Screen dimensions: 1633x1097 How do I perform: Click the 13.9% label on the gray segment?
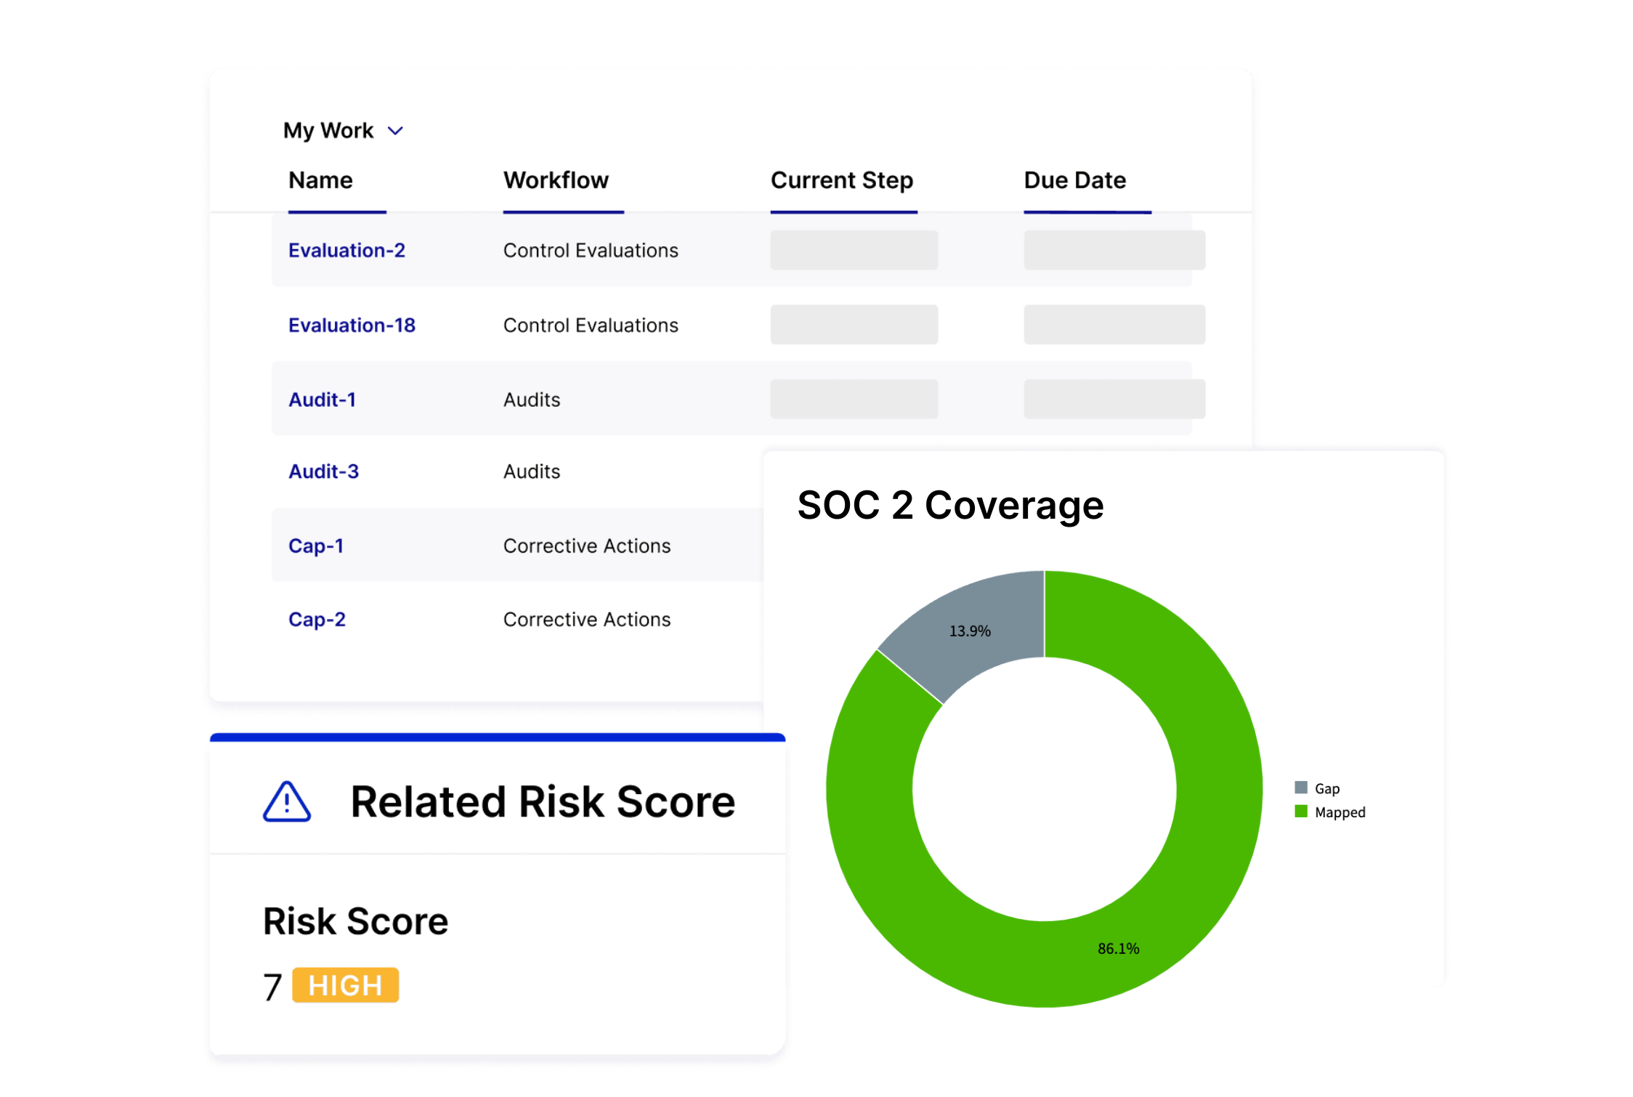(970, 631)
